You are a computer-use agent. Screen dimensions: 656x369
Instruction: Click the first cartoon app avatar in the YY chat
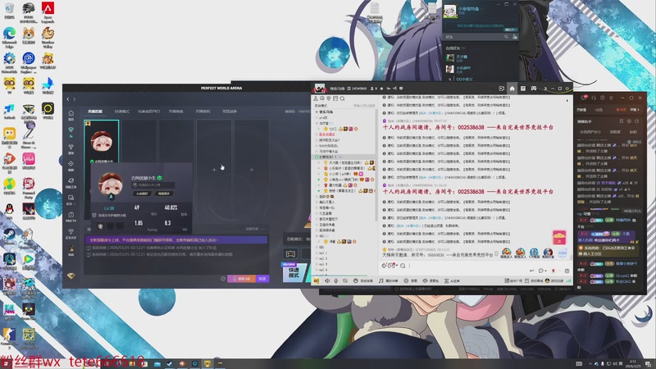point(506,252)
